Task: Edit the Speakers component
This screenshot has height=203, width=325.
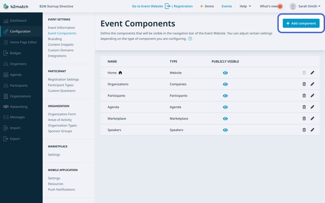Action: click(x=312, y=130)
